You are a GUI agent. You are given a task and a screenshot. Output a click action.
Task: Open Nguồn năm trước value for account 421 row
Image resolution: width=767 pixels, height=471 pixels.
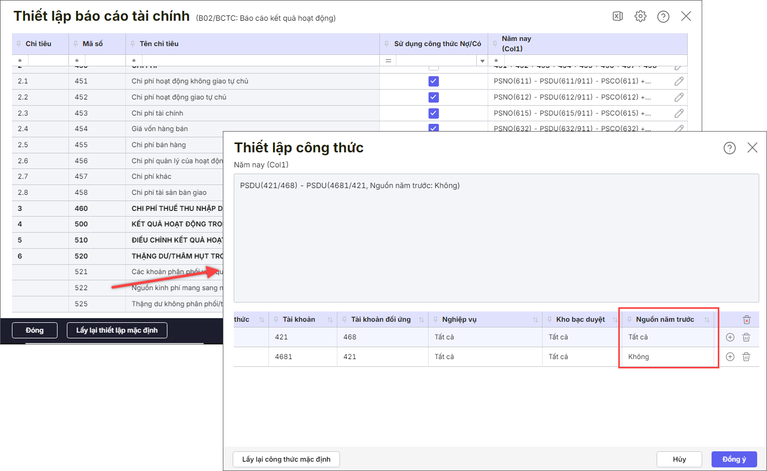[668, 337]
